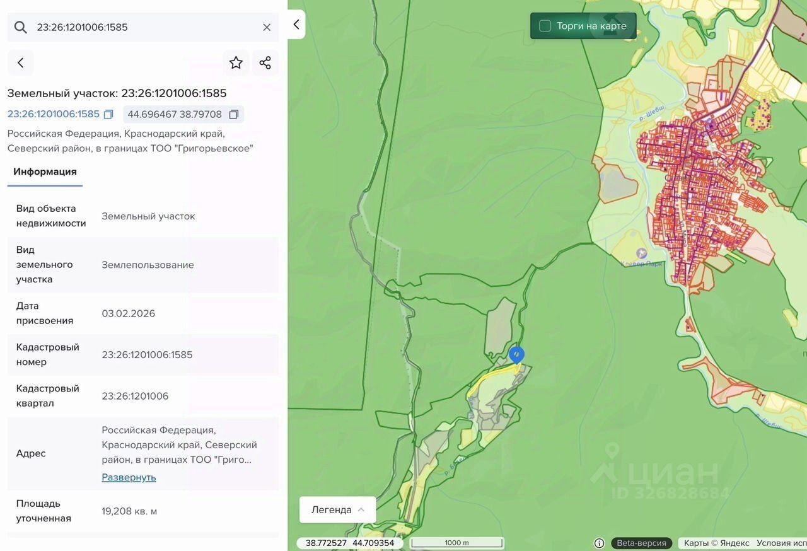Click the blue location pin on map
The width and height of the screenshot is (807, 551).
click(x=516, y=356)
